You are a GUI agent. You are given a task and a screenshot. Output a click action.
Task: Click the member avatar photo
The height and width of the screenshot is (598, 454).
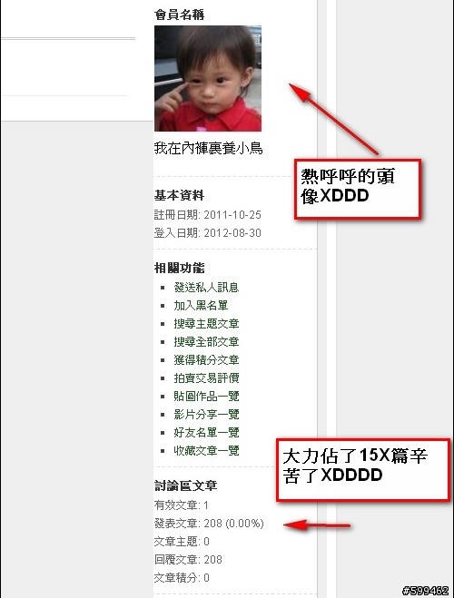click(208, 79)
